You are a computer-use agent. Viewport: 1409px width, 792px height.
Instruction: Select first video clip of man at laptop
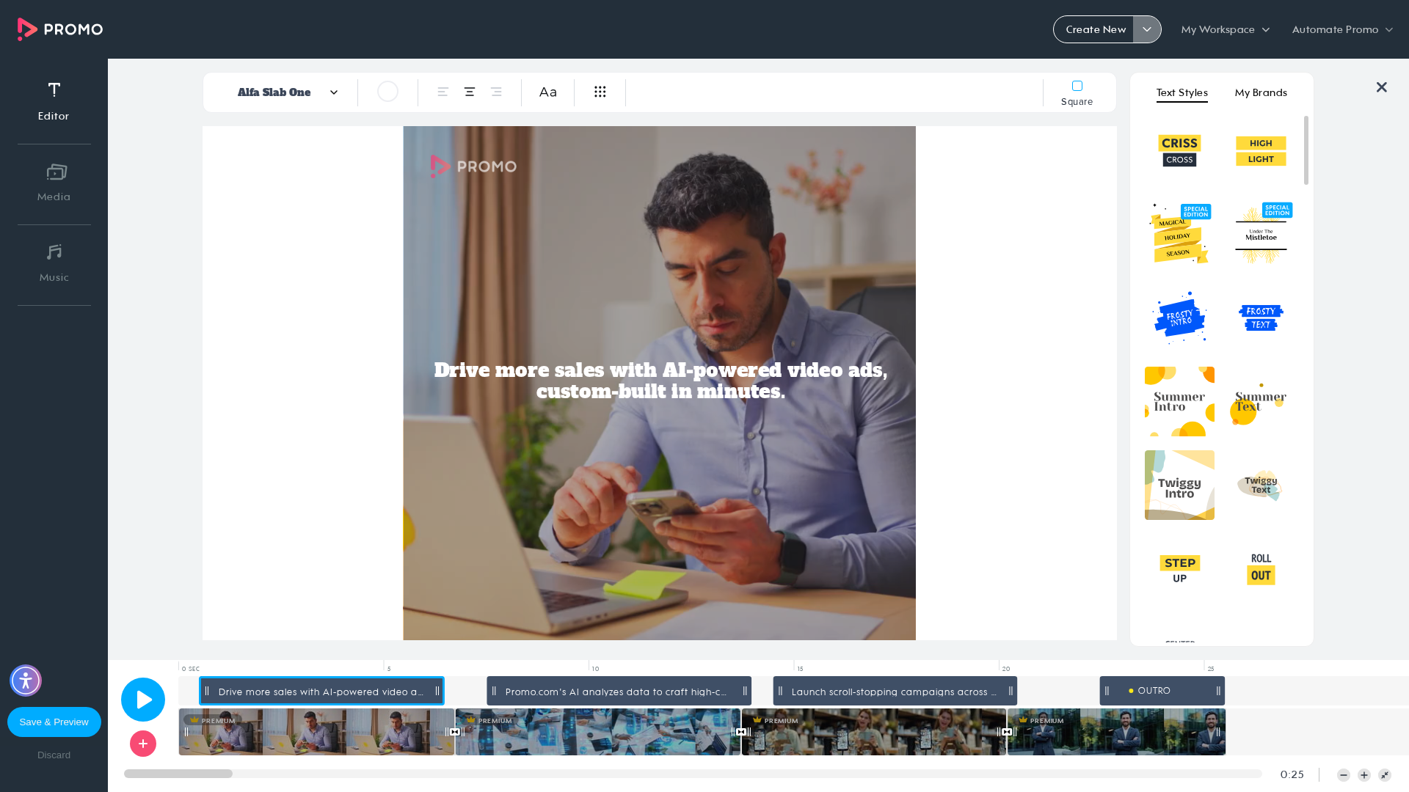coord(316,732)
